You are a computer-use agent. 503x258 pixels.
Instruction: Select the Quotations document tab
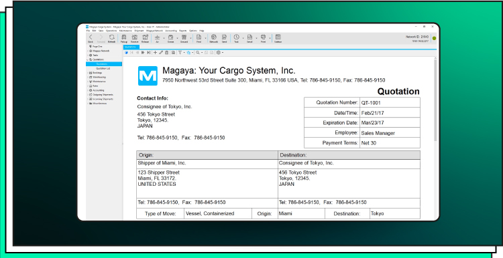[131, 47]
